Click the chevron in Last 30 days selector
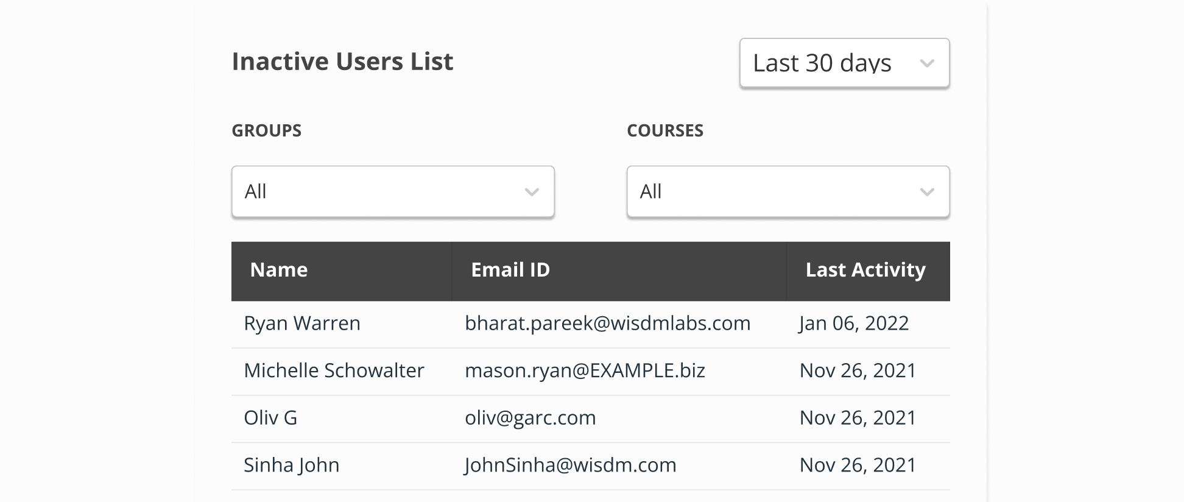 pos(927,63)
